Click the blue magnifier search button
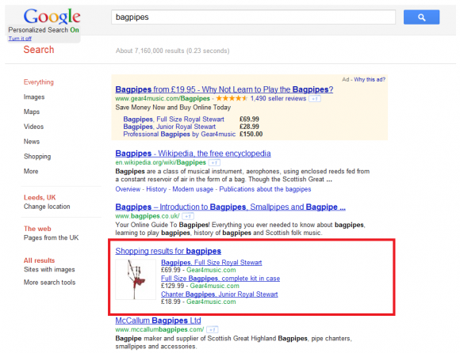460x353 pixels. coord(421,17)
